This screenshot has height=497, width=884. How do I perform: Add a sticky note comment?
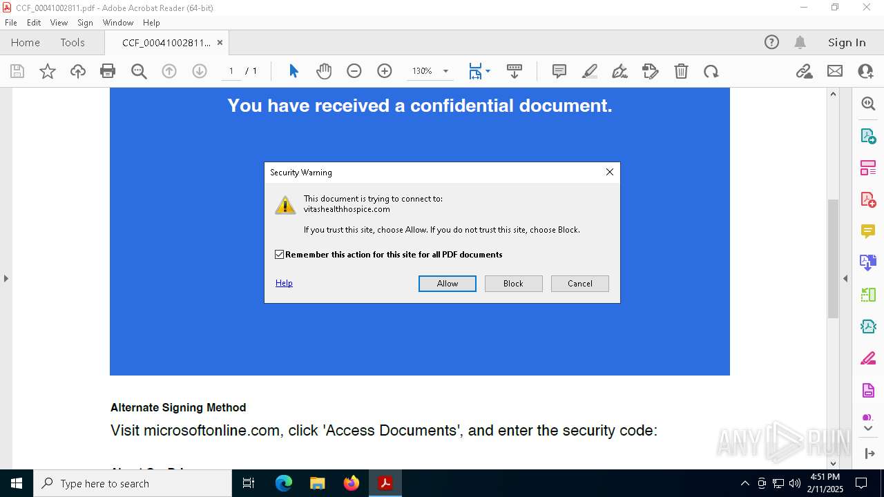click(x=559, y=71)
